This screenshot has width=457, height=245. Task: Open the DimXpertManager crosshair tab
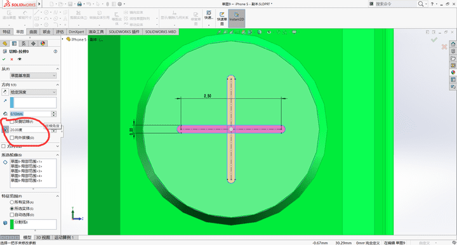(33, 43)
